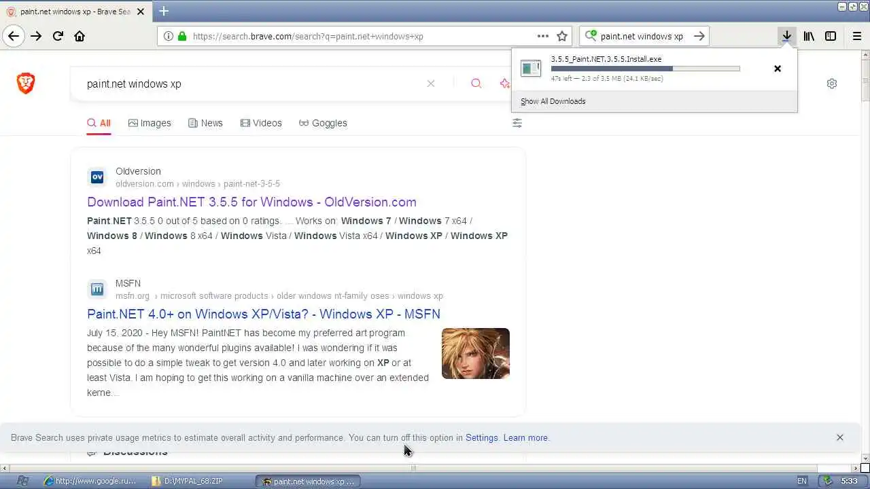Click the msfn.org breadcrumb URL
870x489 pixels.
tap(279, 296)
